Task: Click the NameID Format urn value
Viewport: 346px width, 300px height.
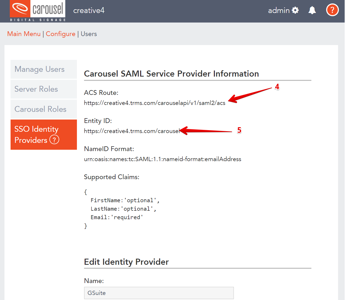Action: point(163,159)
